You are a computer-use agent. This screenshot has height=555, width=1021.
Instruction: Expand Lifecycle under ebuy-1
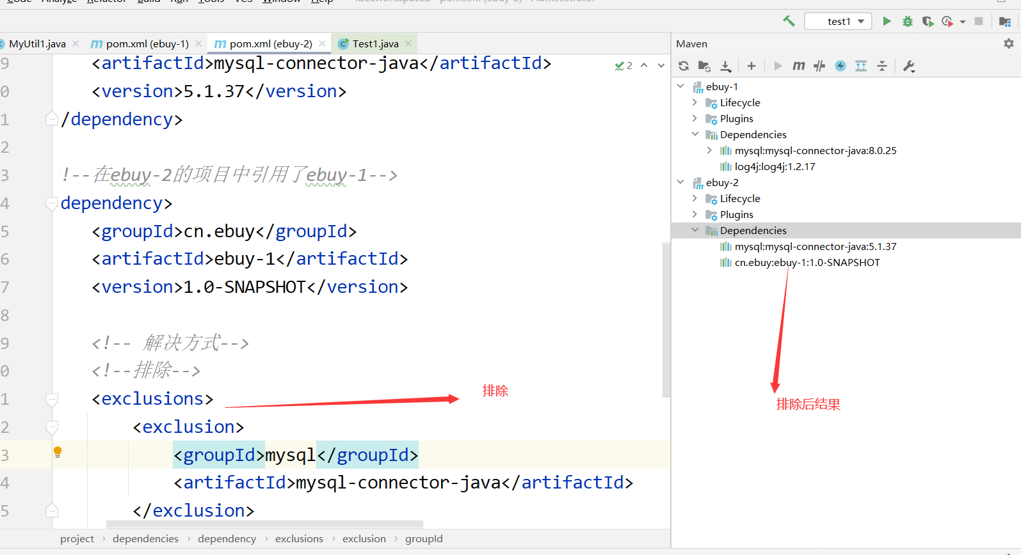click(695, 102)
